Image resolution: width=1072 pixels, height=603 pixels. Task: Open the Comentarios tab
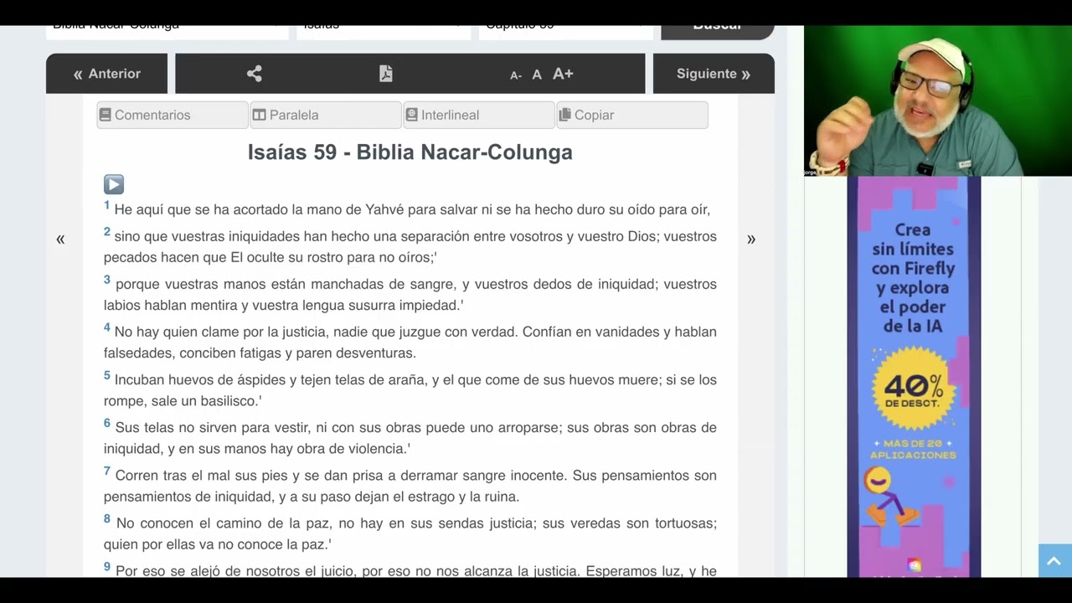172,115
